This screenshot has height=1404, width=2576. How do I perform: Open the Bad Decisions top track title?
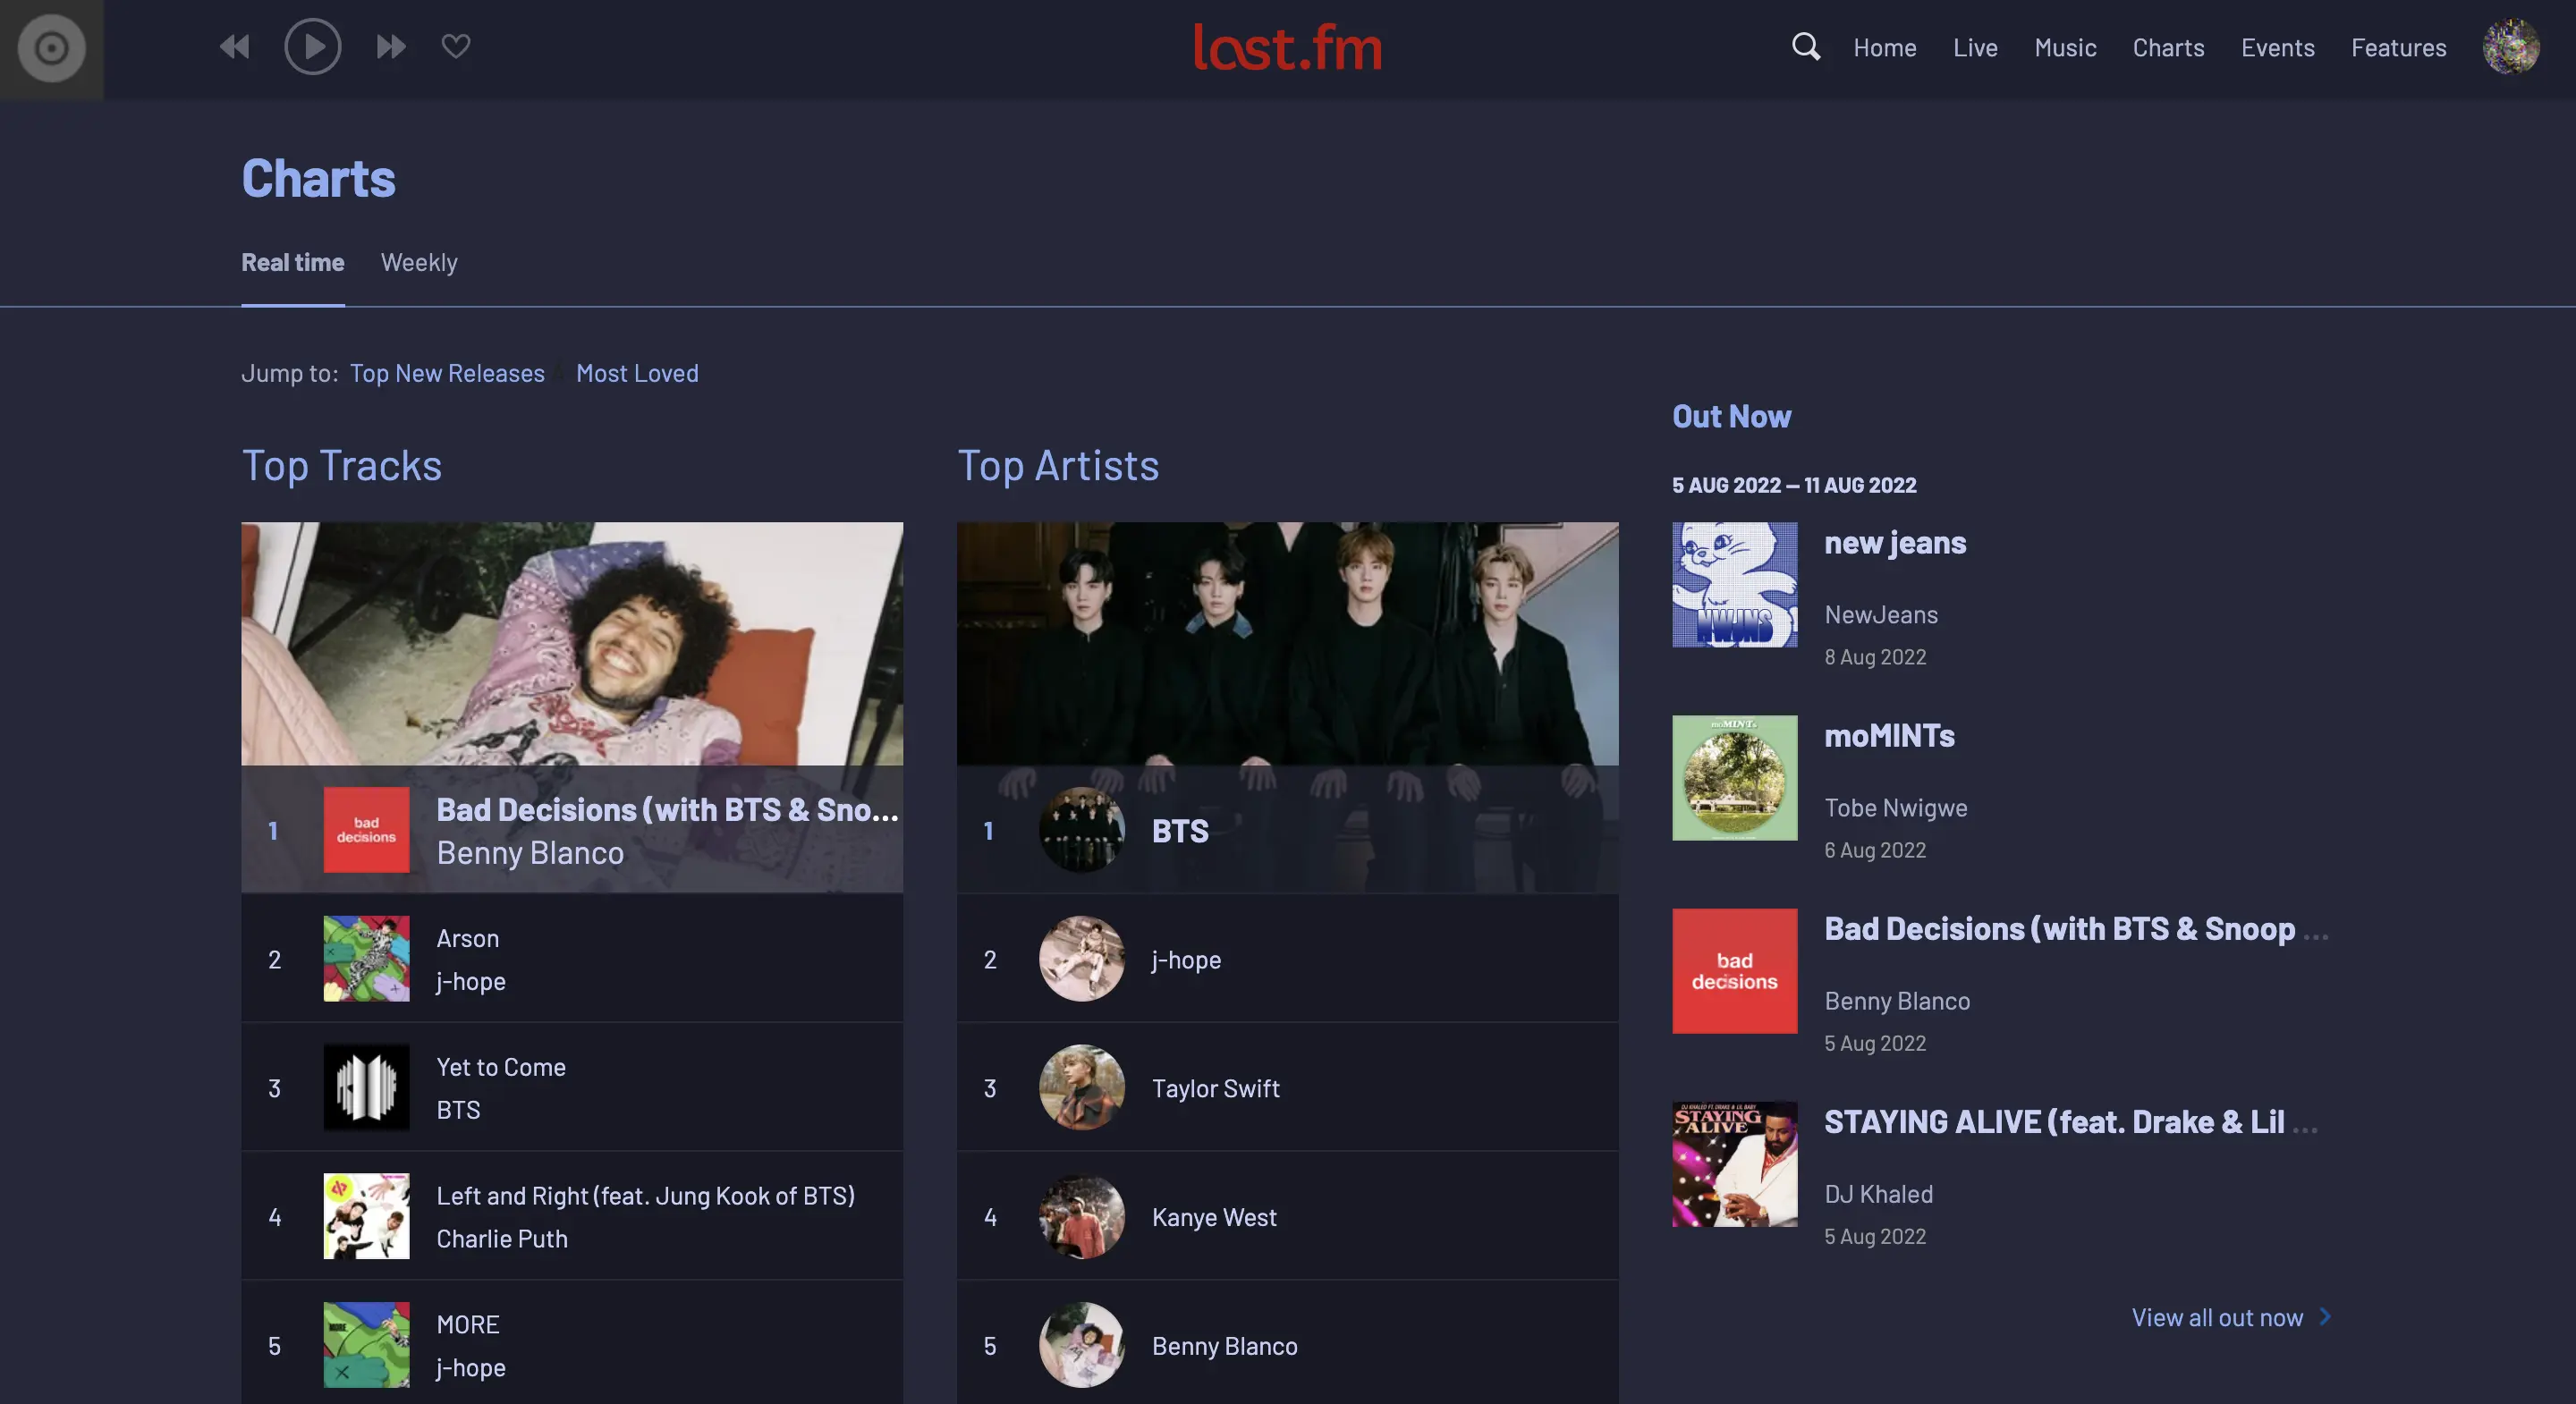pyautogui.click(x=667, y=809)
